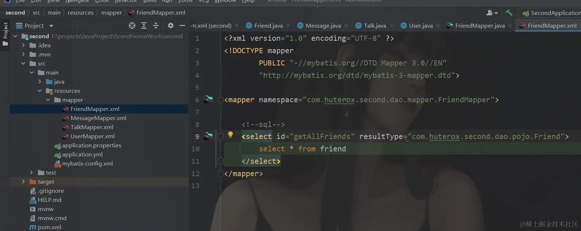Click the MyBatis gutter icon on line 9
Image resolution: width=581 pixels, height=231 pixels.
[x=208, y=136]
